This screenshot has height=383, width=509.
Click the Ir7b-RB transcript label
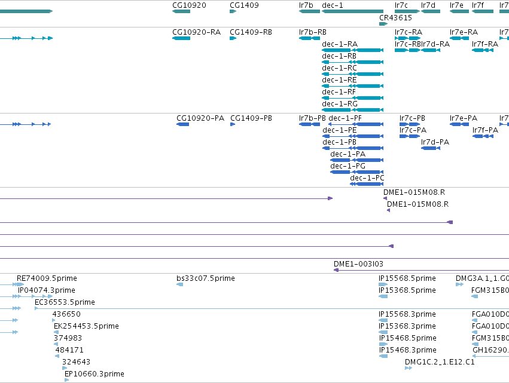click(313, 32)
